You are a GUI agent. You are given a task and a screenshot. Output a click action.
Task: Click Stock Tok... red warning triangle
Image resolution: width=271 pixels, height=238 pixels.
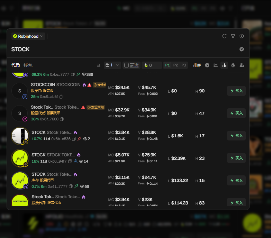(x=83, y=108)
